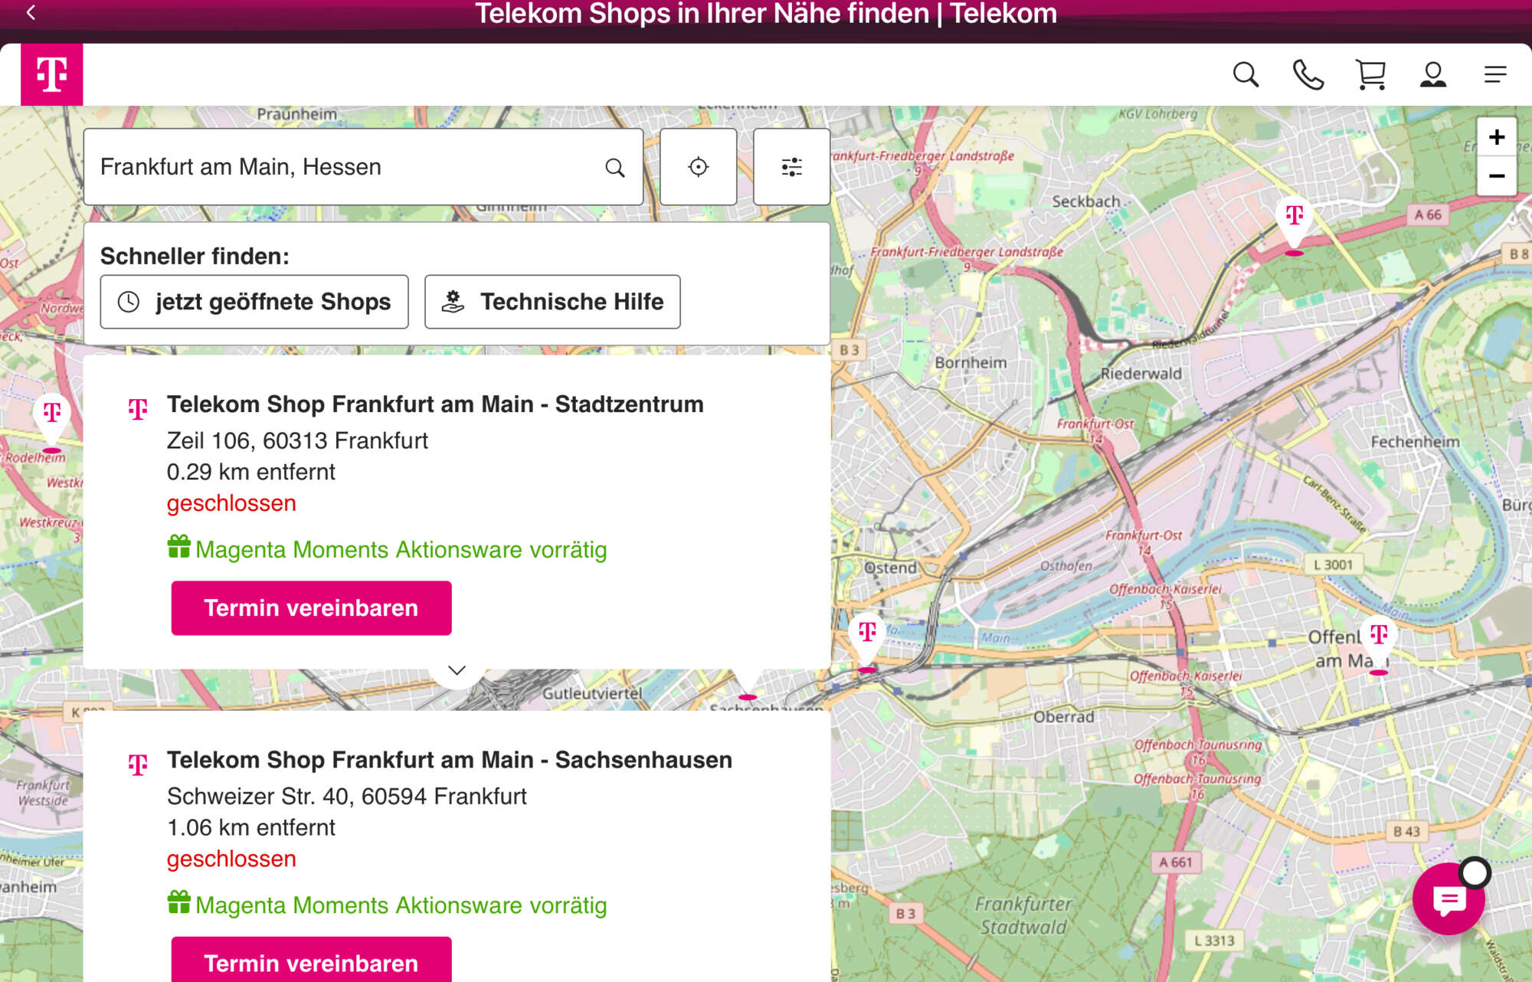Click the Oberrad label on the map

point(1064,717)
